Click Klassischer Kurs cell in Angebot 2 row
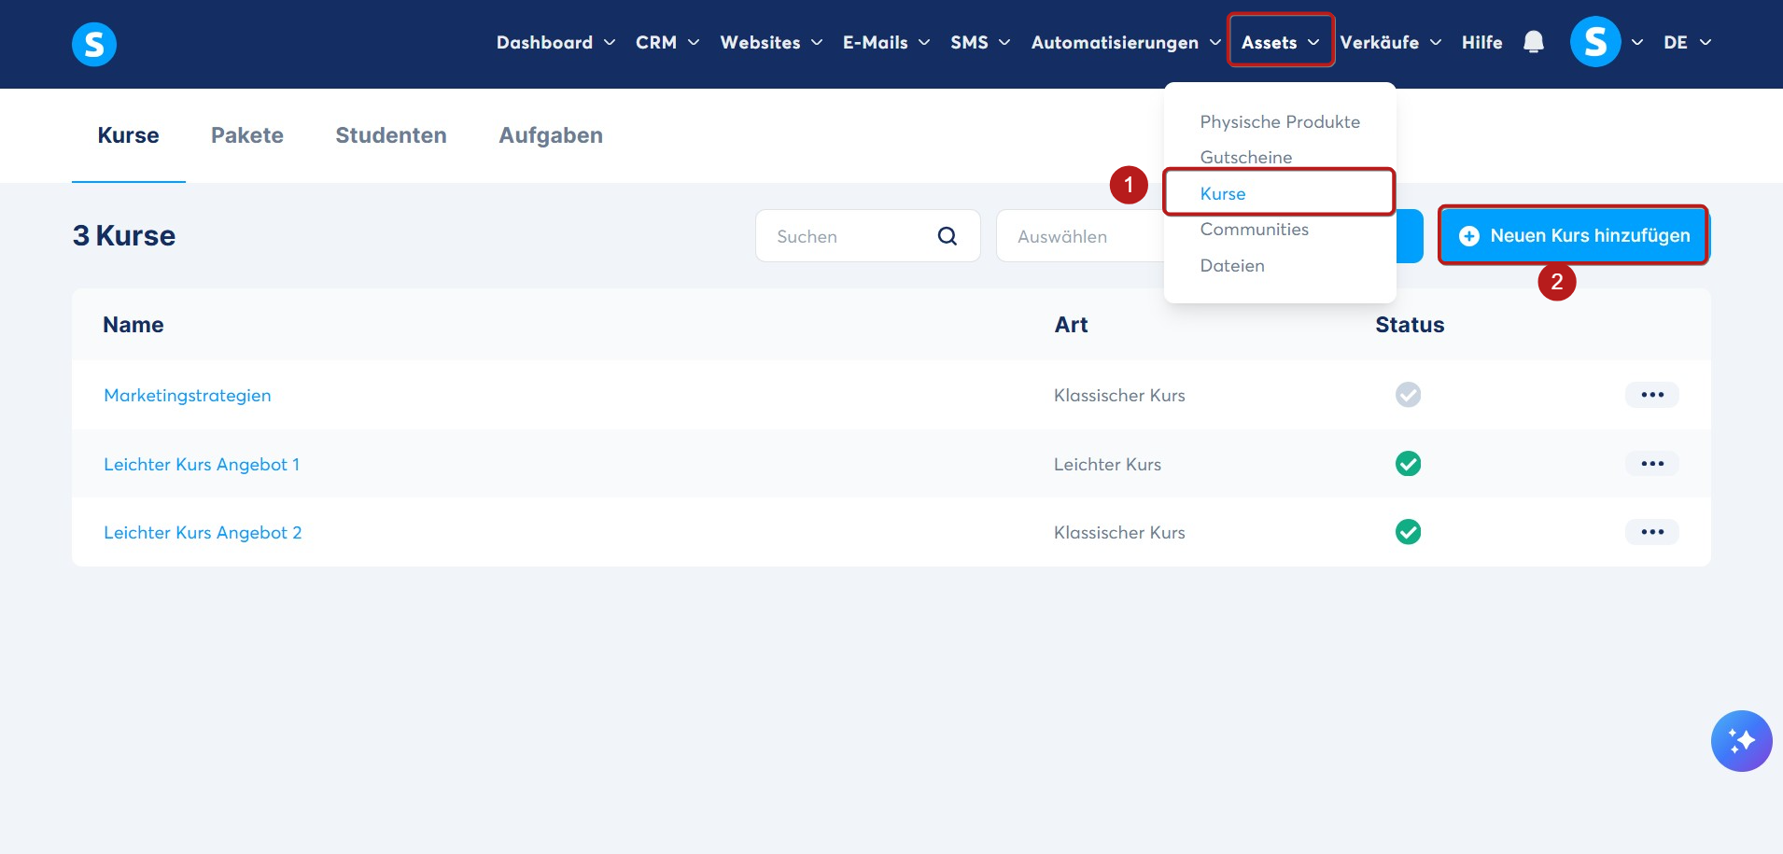The image size is (1783, 854). (1119, 533)
